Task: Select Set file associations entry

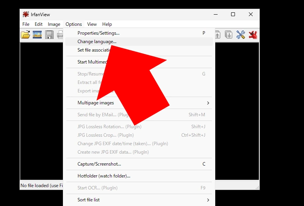Action: tap(139, 50)
